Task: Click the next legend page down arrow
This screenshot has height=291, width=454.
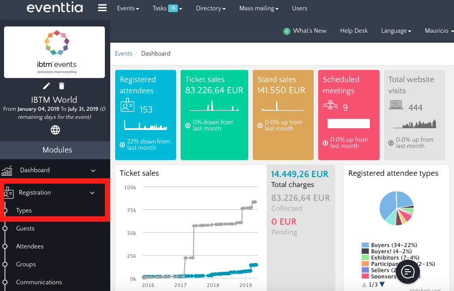Action: pyautogui.click(x=382, y=284)
